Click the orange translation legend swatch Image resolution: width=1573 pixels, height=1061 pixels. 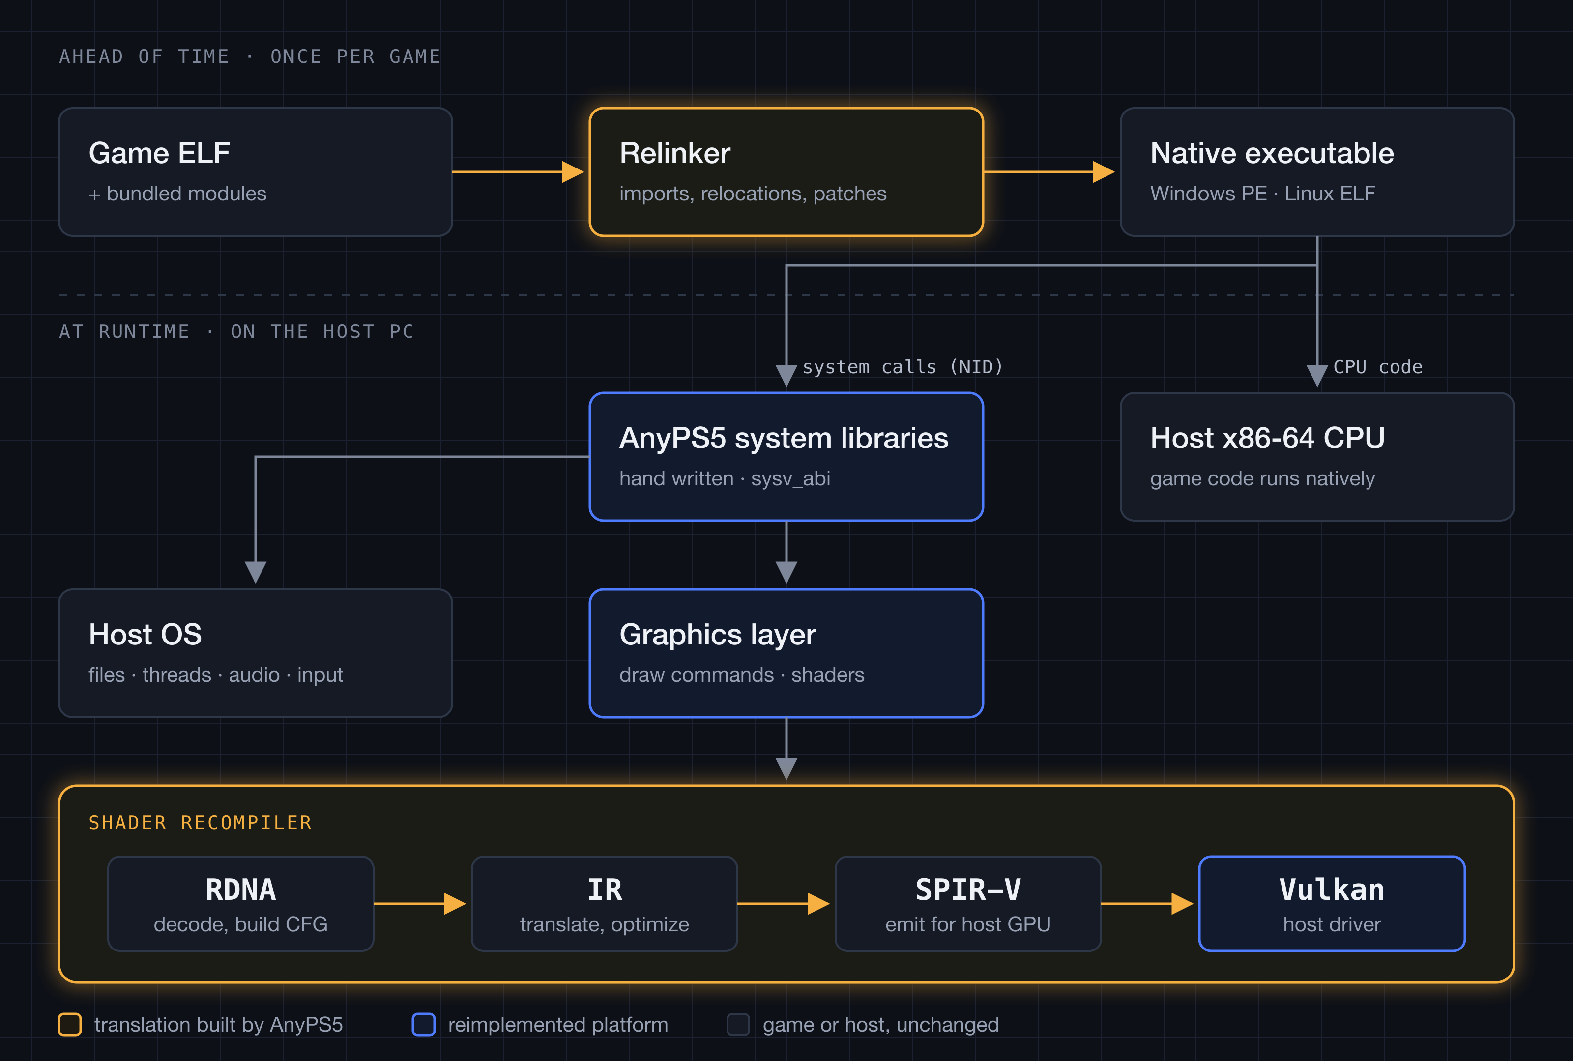(70, 1025)
